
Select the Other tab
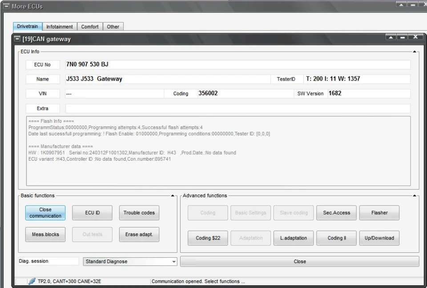pos(113,27)
